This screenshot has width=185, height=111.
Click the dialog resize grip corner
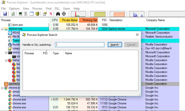point(139,95)
